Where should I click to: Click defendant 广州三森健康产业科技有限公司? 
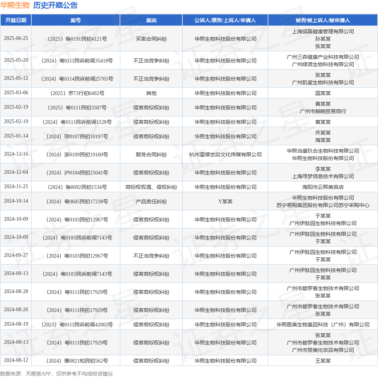coord(323,57)
